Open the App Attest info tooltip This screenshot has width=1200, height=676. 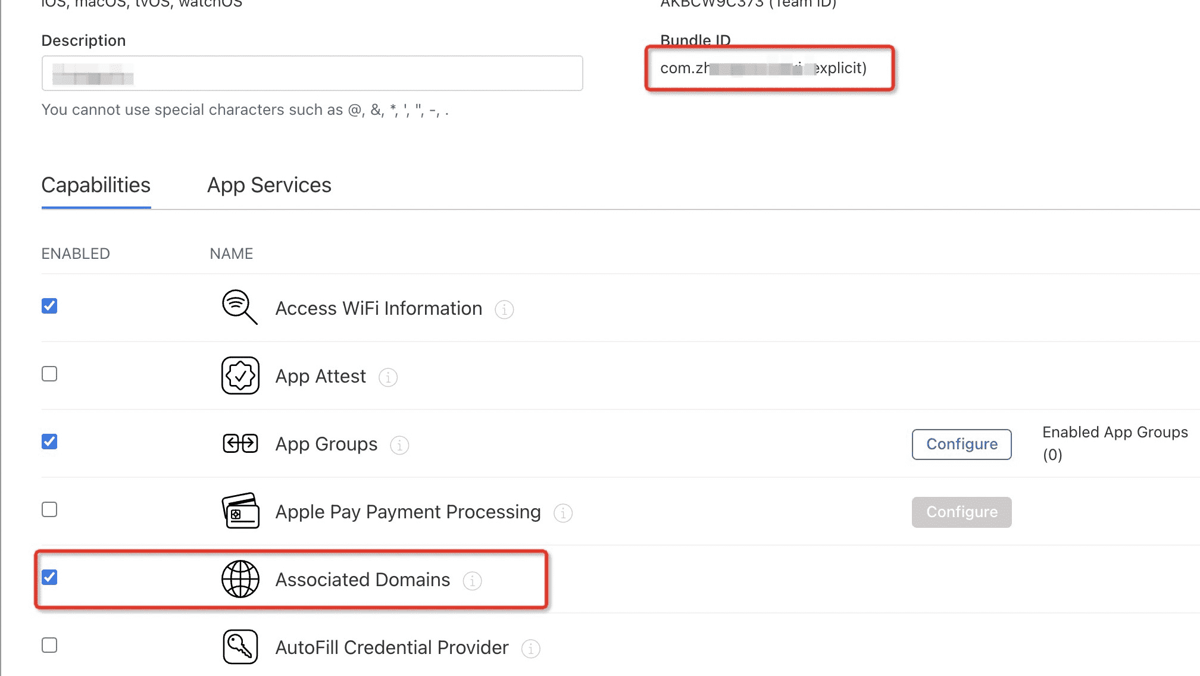tap(387, 377)
